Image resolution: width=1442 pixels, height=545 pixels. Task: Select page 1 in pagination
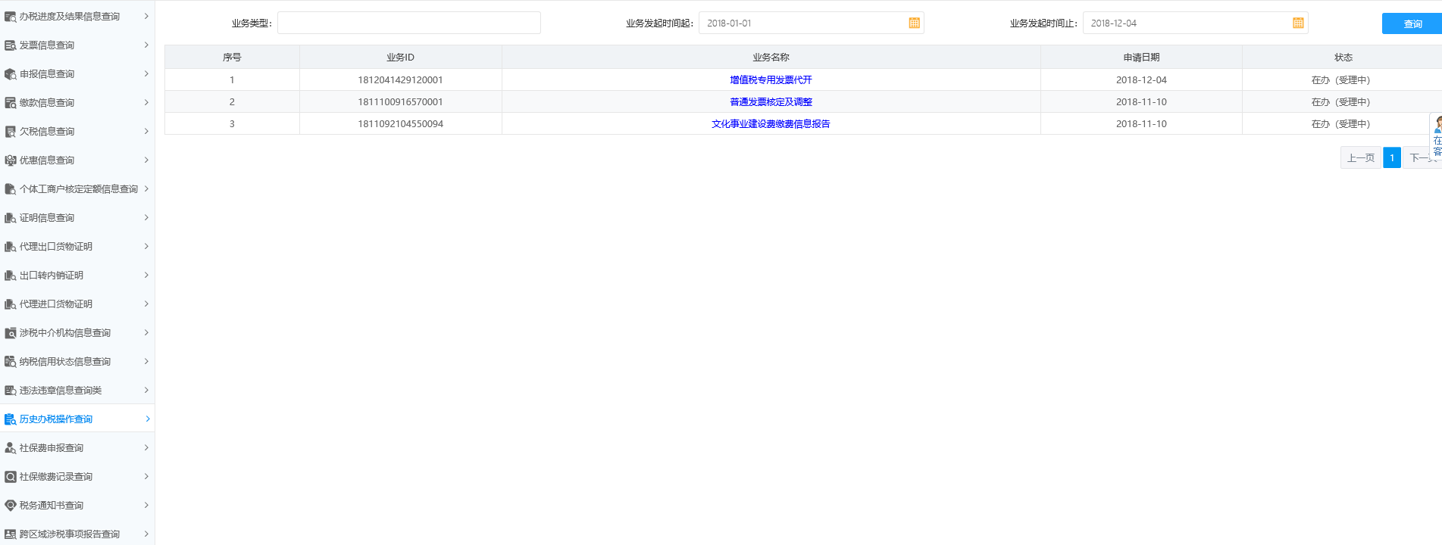pyautogui.click(x=1392, y=158)
